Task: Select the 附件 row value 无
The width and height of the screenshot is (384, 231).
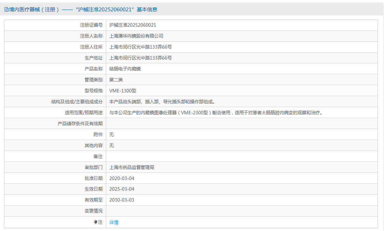Action: click(x=111, y=134)
